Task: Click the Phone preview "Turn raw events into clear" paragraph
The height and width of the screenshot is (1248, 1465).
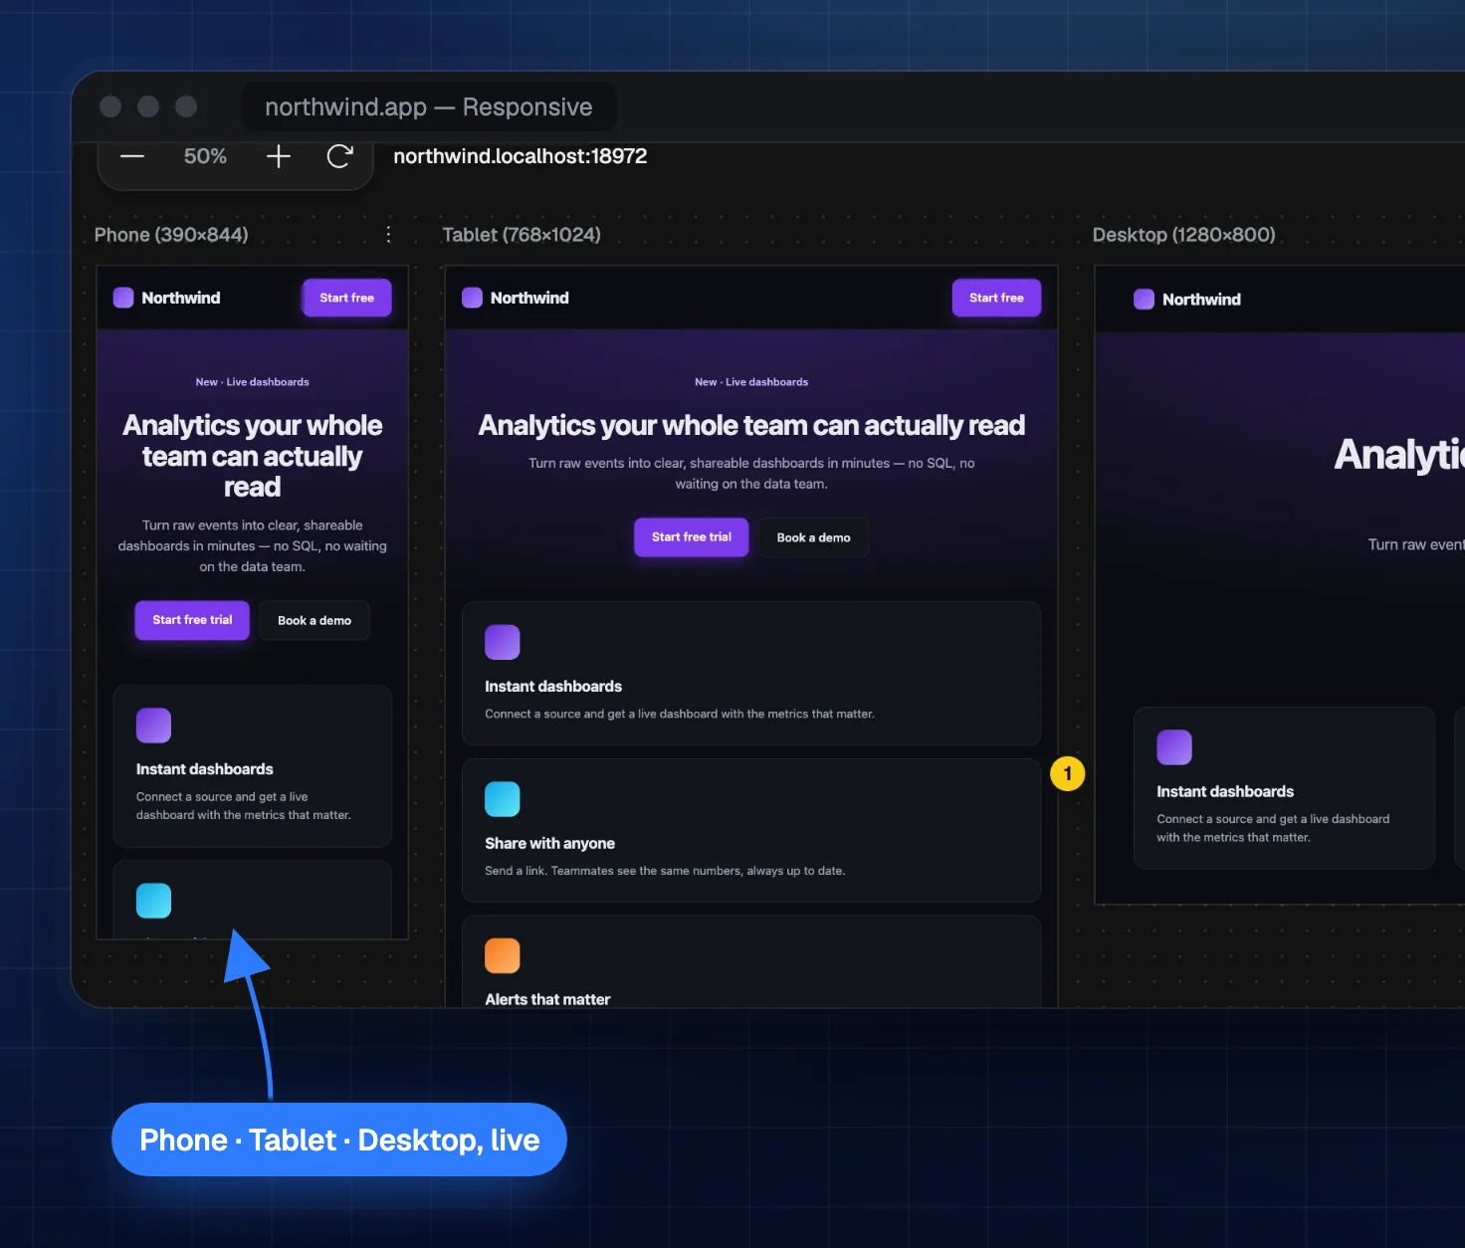Action: (253, 546)
